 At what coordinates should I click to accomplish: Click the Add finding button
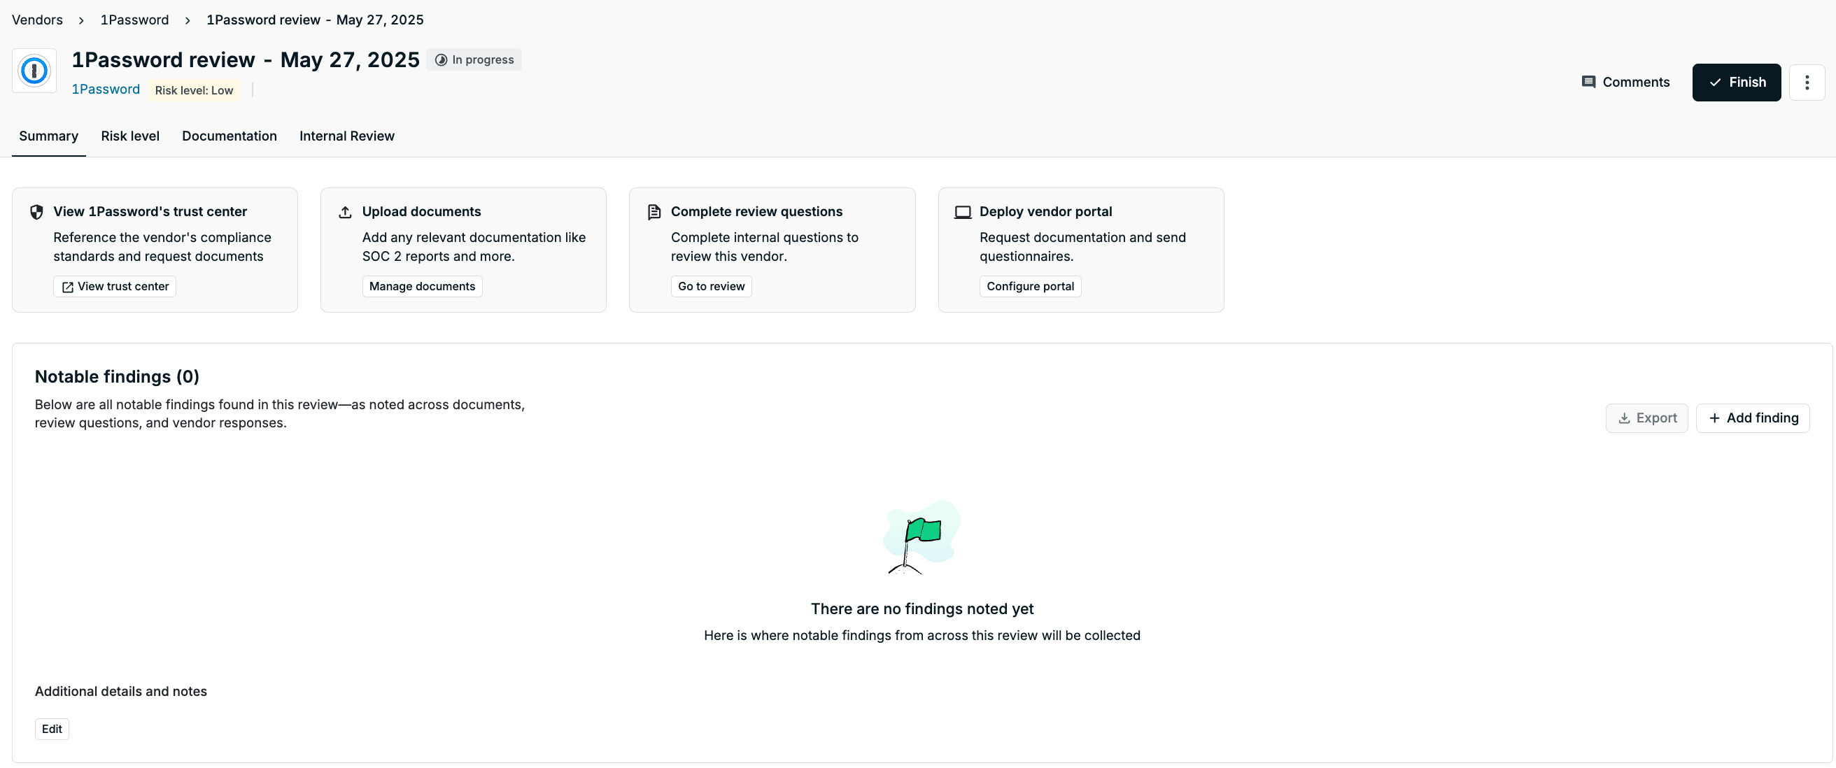1753,418
